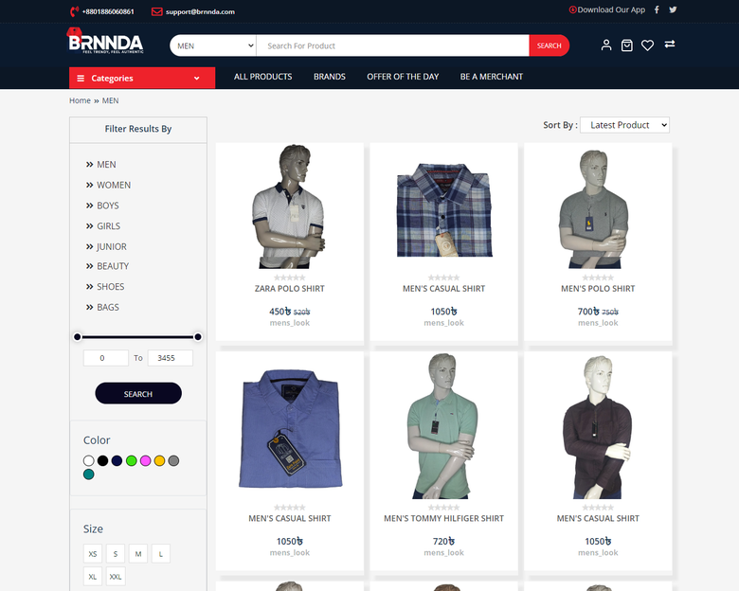Select the XXL size option
This screenshot has height=591, width=739.
pos(116,577)
